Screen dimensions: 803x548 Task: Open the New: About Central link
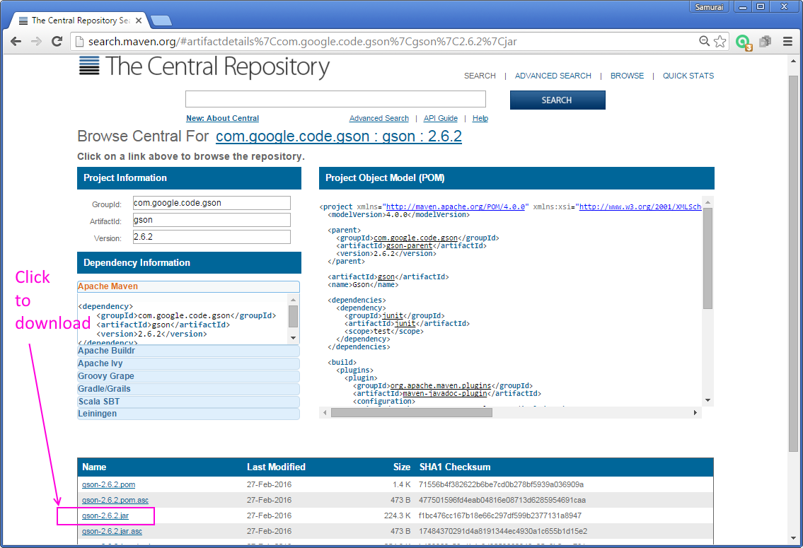222,118
